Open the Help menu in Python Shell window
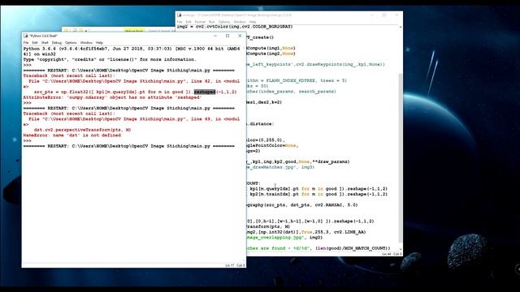Screen dimensions: 520x292 coord(99,43)
